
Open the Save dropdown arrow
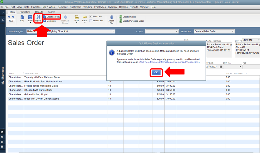(x=30, y=23)
